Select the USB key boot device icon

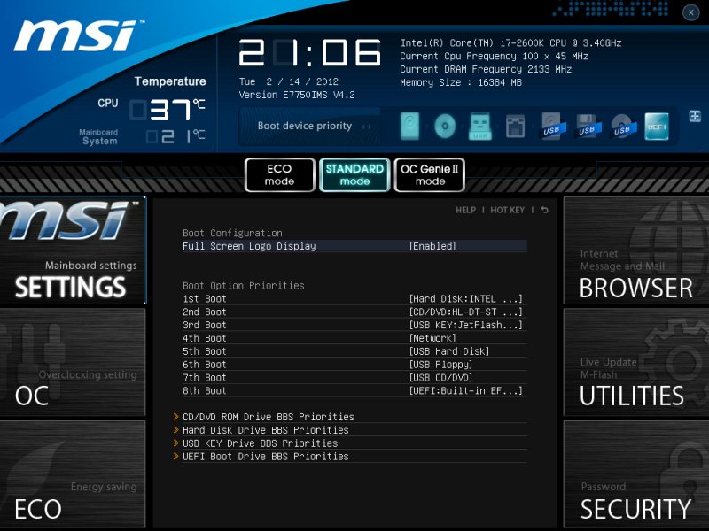[x=480, y=126]
